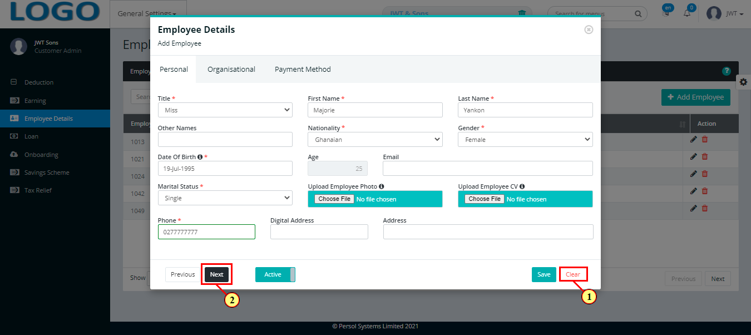Switch to the Payment Method tab
The width and height of the screenshot is (751, 335).
coord(303,70)
